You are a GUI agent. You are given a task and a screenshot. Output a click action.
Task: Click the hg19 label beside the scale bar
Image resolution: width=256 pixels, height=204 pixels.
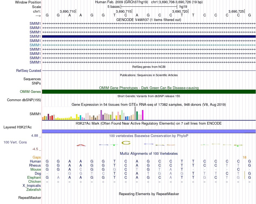183,7
